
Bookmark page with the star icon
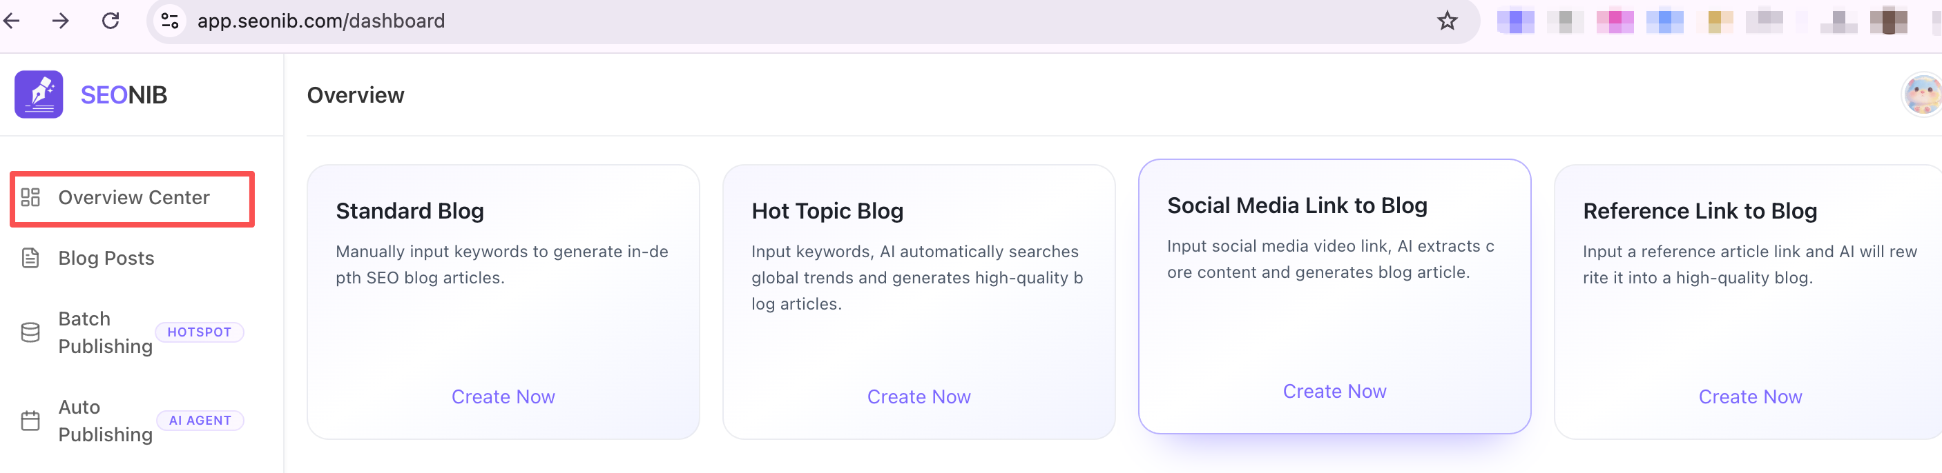[1446, 20]
